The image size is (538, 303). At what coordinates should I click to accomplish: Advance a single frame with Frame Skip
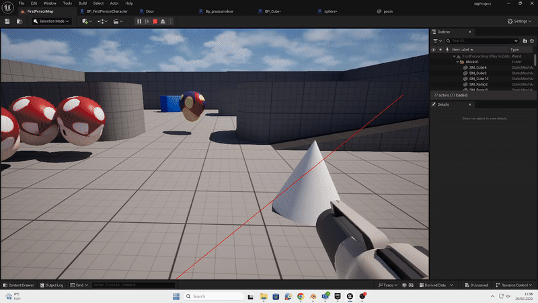coord(147,22)
